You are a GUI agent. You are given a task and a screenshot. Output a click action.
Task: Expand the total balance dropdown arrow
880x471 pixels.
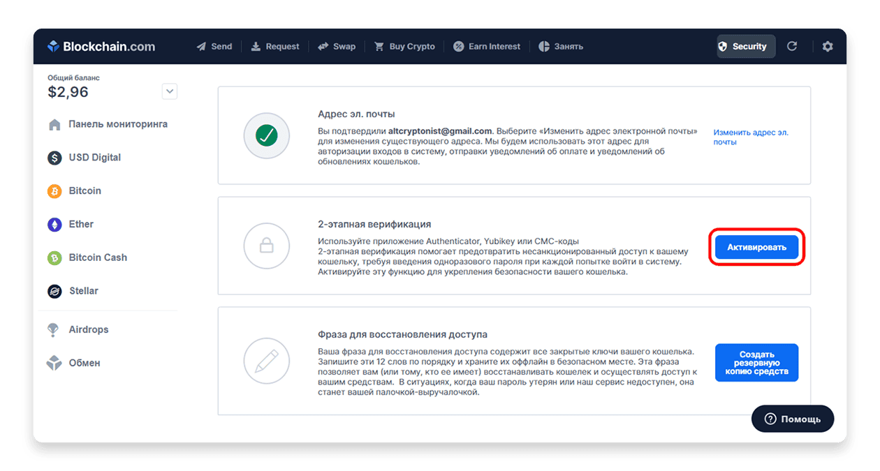pos(170,91)
